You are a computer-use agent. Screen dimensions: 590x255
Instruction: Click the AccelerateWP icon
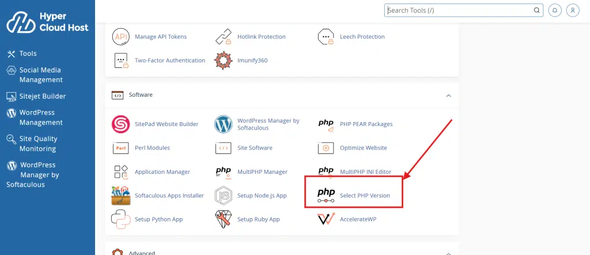(326, 219)
